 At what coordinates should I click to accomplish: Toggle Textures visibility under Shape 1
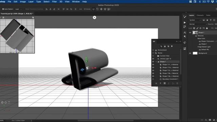[x=196, y=36]
